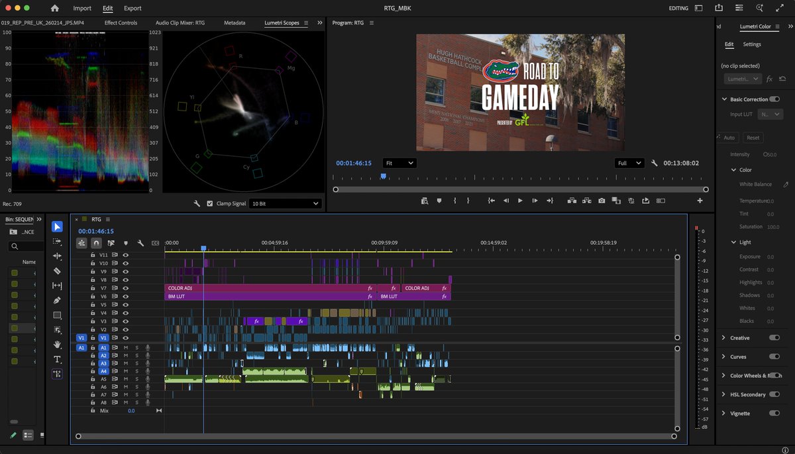Viewport: 795px width, 454px height.
Task: Click the Reset button in Lumetri Color
Action: [753, 138]
